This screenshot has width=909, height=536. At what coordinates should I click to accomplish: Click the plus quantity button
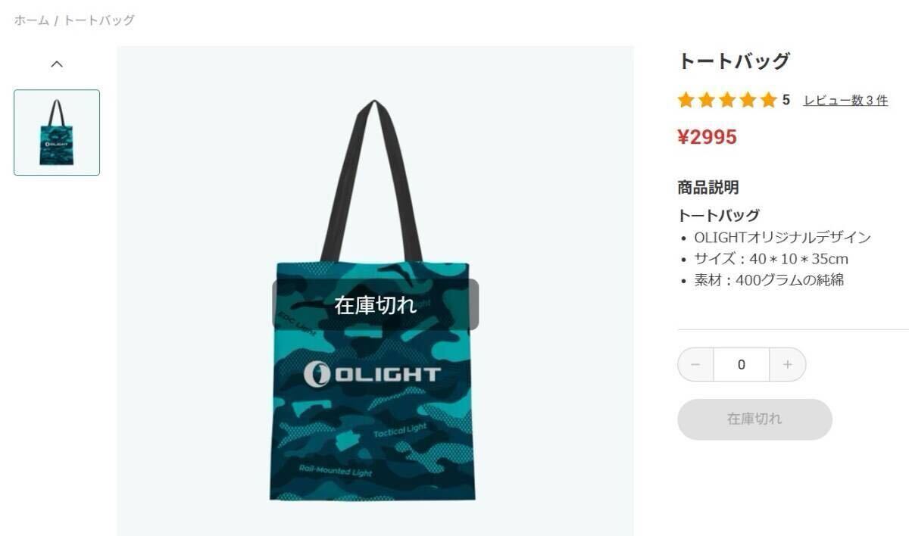(x=788, y=365)
